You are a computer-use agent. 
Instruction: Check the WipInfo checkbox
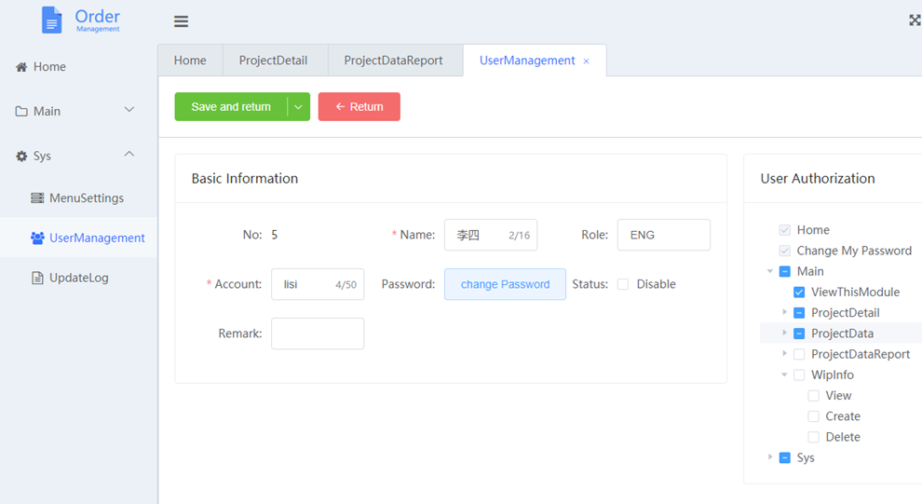click(799, 375)
